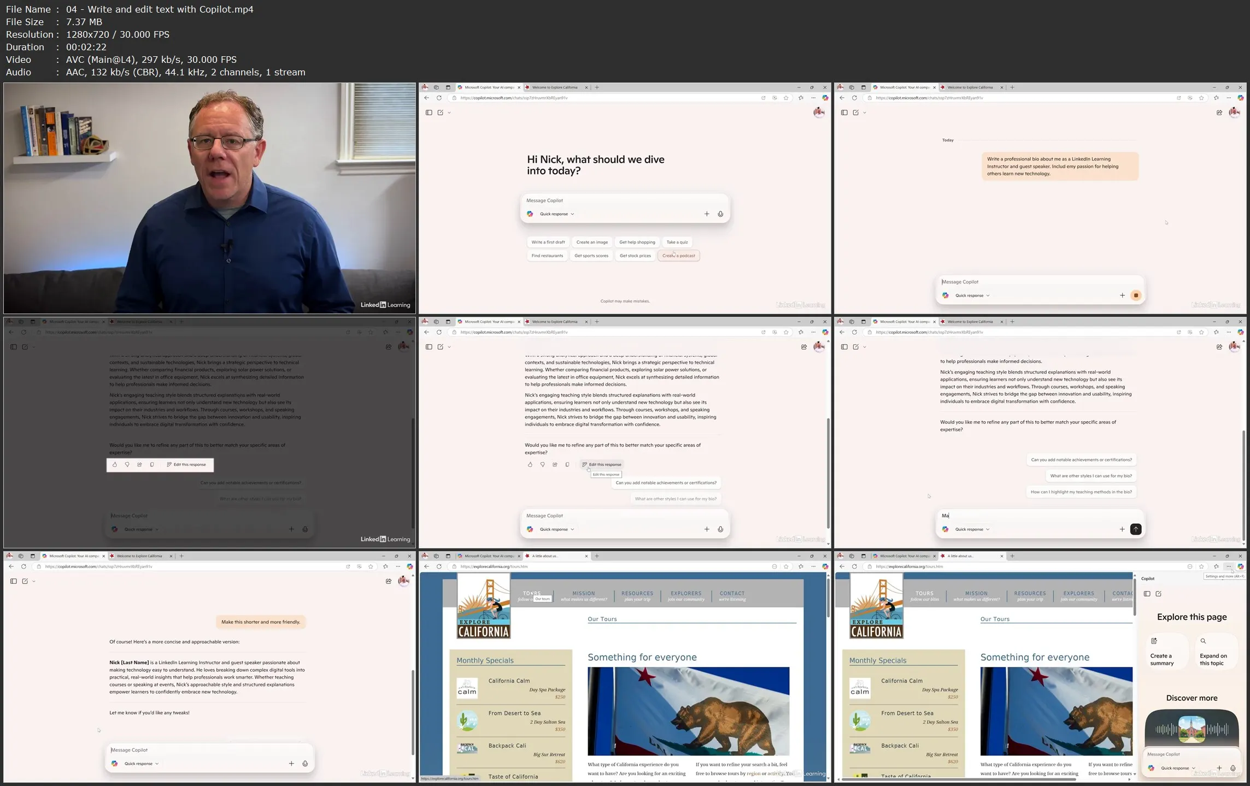This screenshot has height=786, width=1250.
Task: Toggle sidebar panel icon in the 'Hi Nick' frame
Action: 429,113
